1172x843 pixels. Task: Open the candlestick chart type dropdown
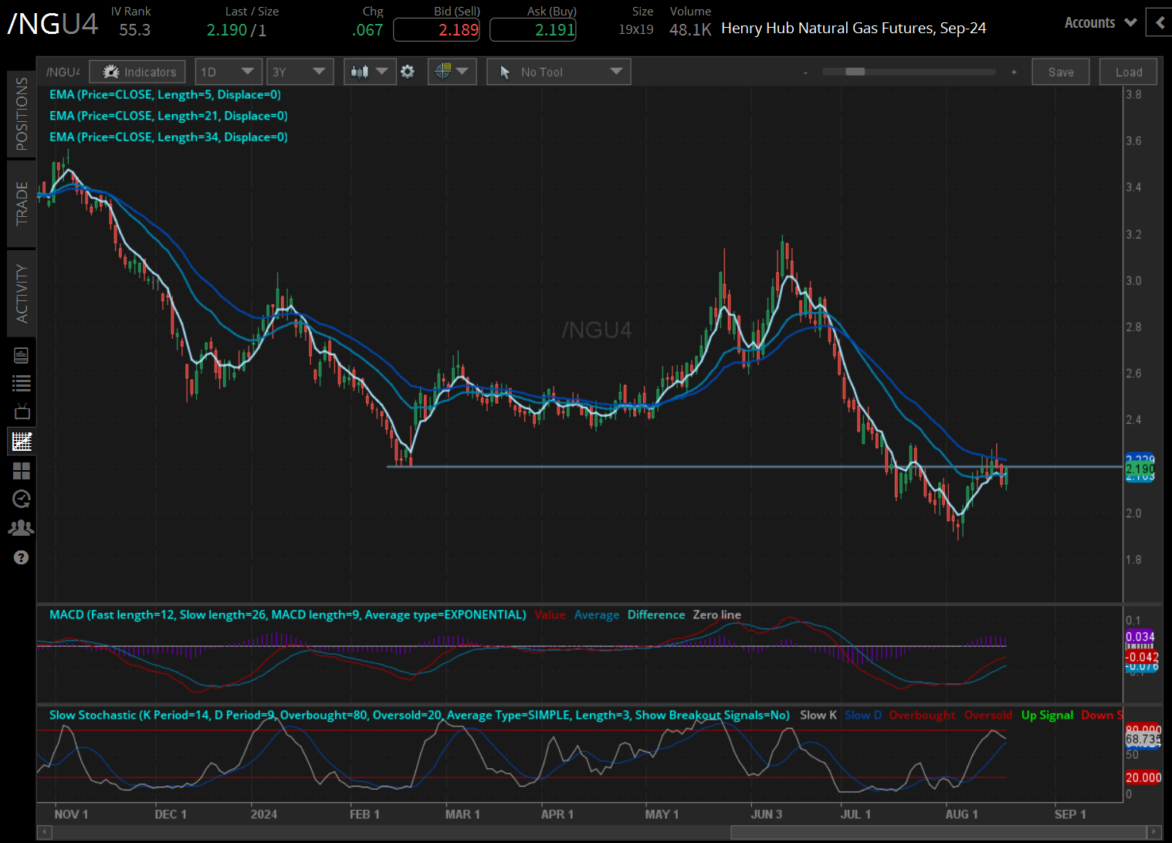tap(369, 72)
